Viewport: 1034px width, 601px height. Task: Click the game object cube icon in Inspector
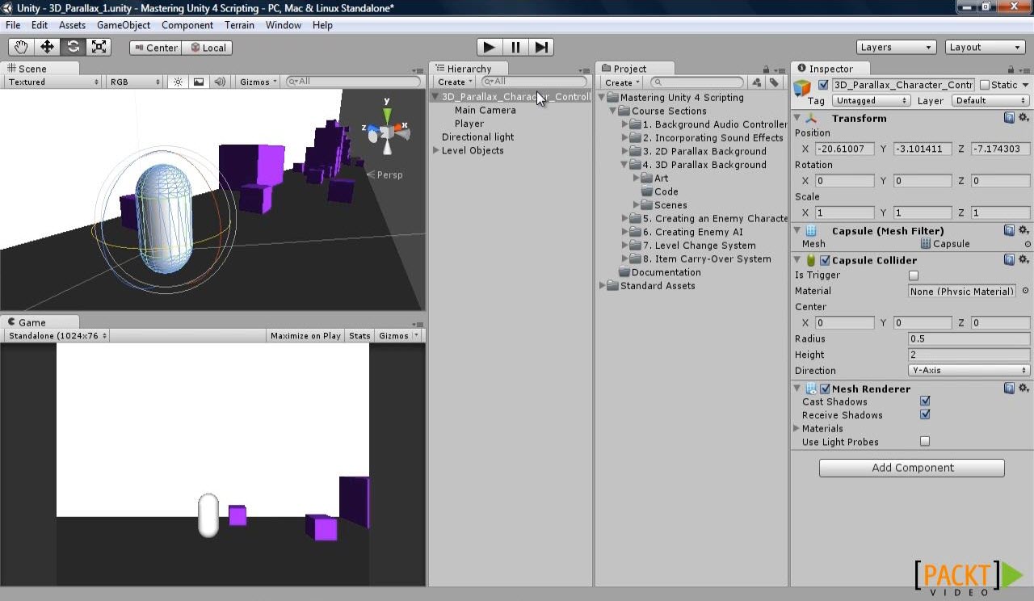pos(802,88)
